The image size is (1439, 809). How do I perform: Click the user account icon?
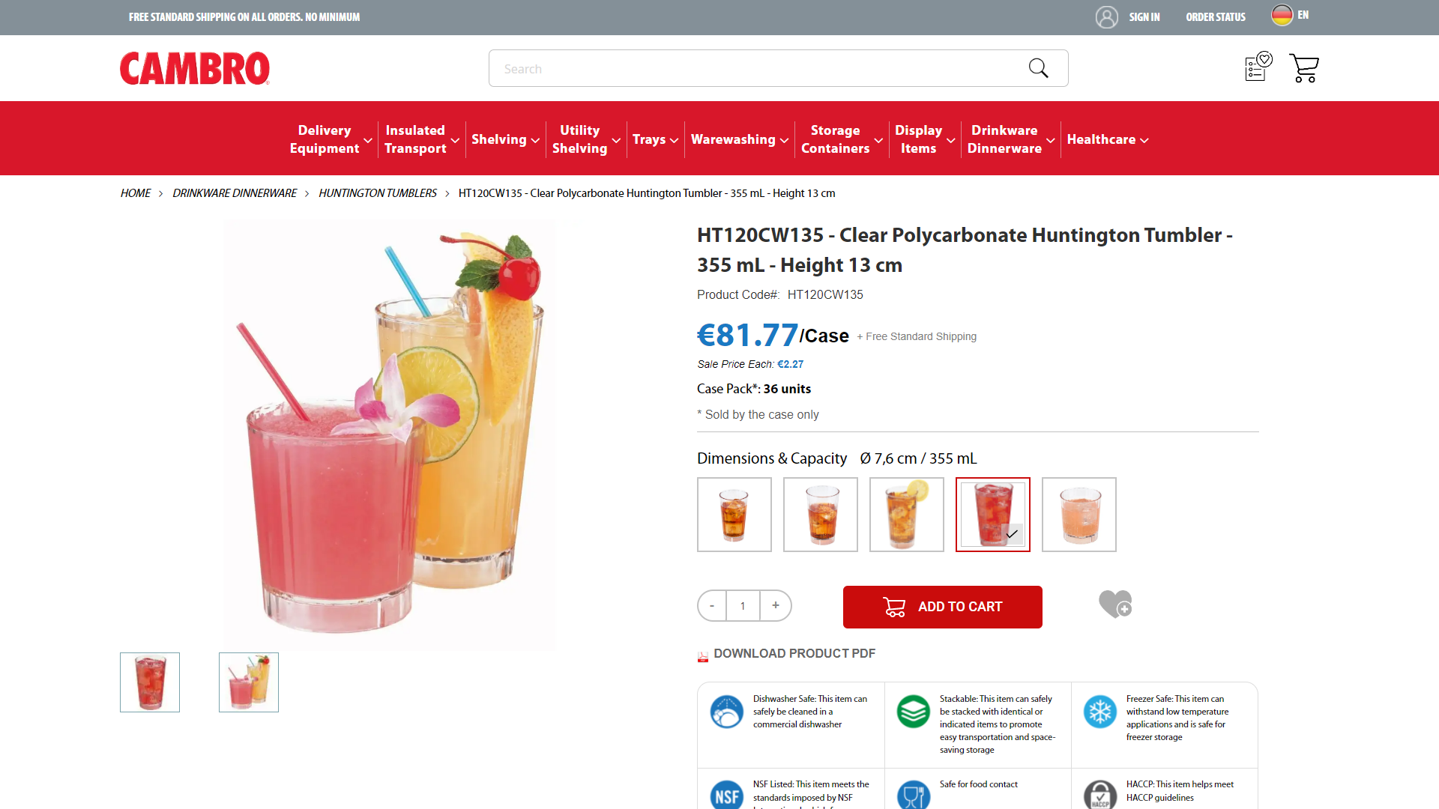[x=1106, y=16]
